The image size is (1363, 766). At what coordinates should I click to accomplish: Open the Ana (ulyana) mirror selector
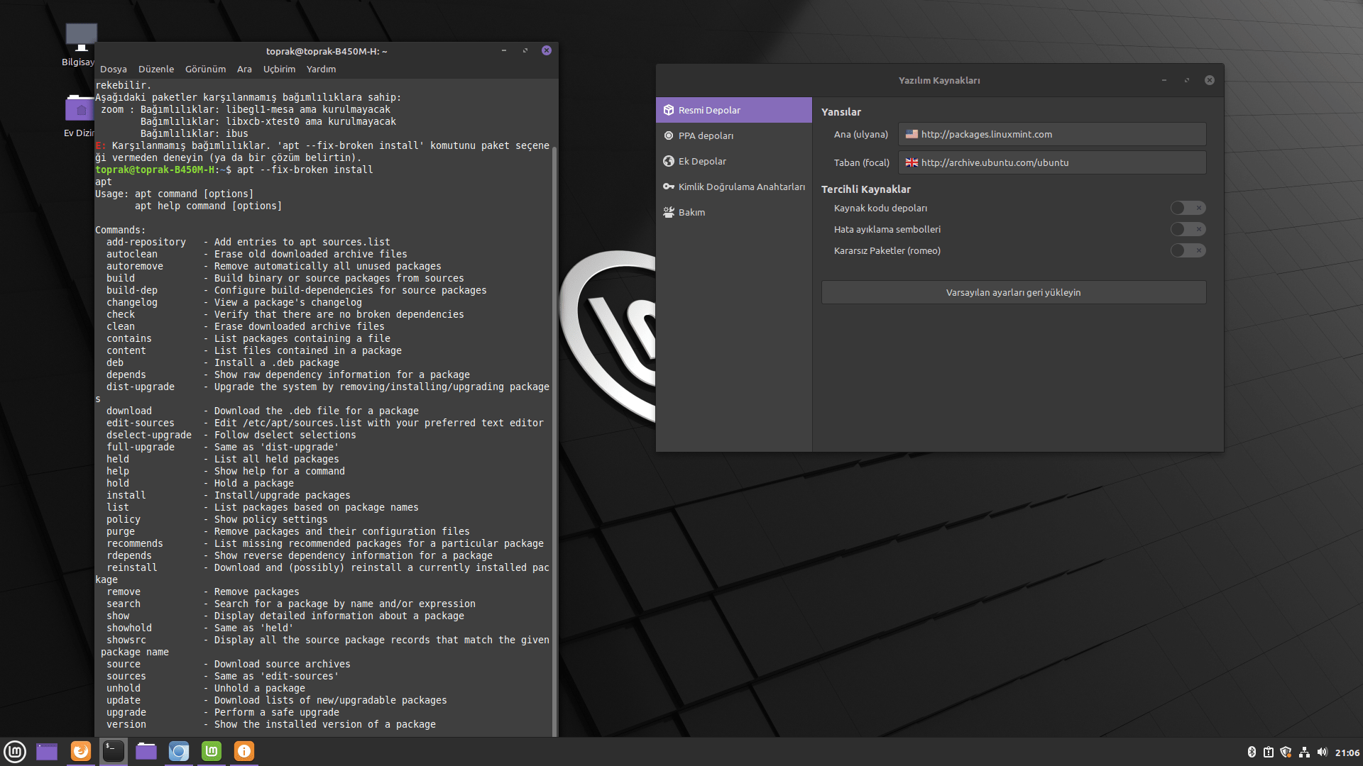coord(1051,134)
